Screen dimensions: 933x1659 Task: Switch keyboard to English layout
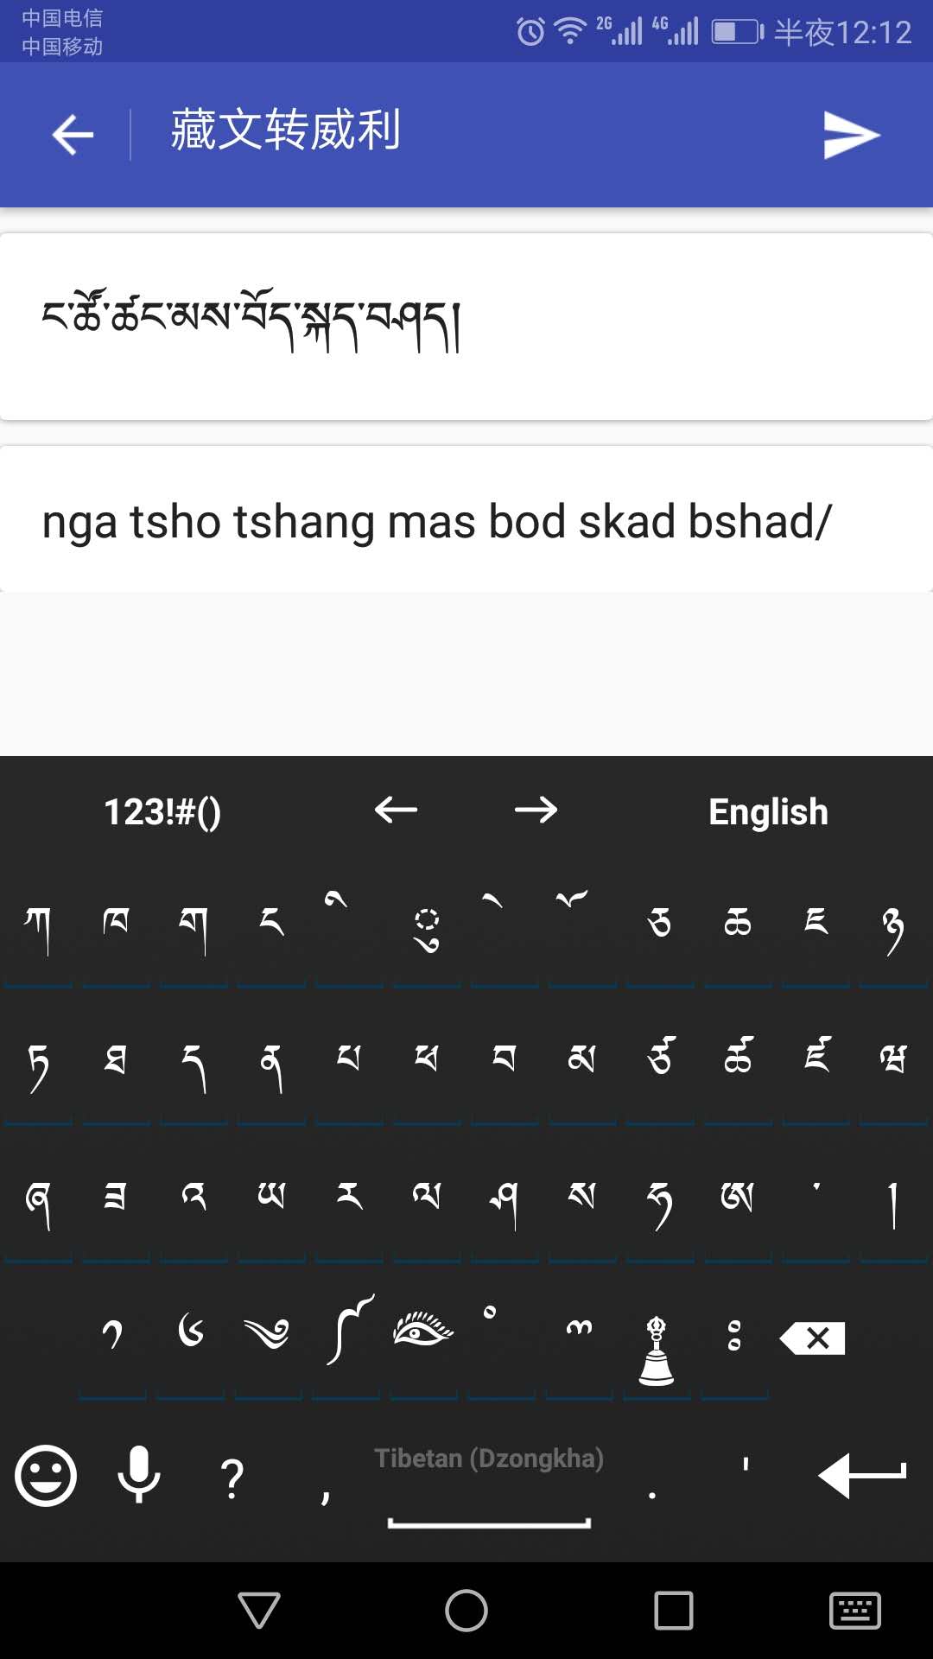(x=768, y=812)
